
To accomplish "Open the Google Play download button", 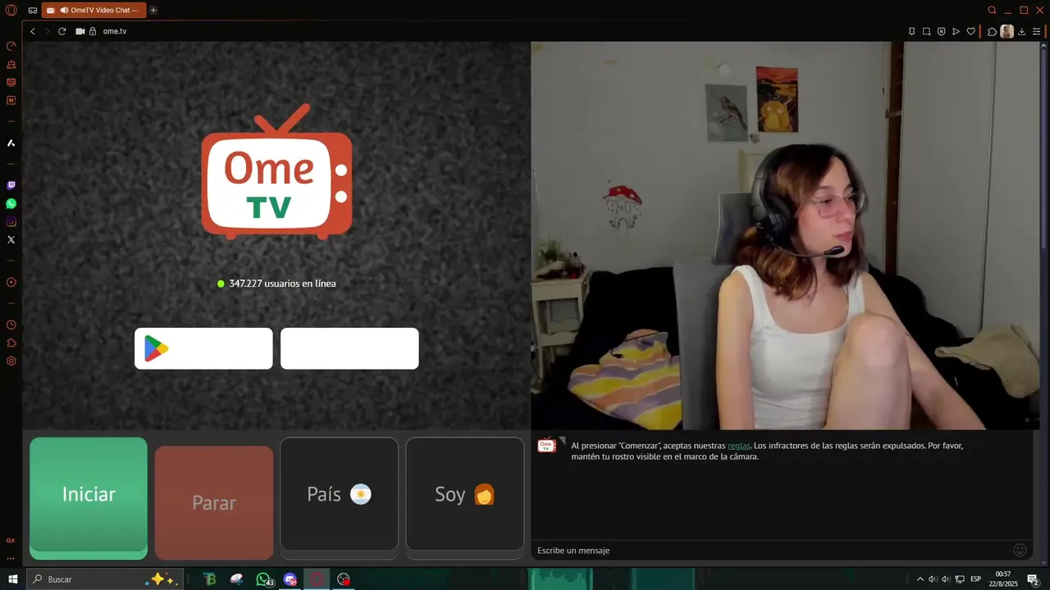I will (x=203, y=348).
